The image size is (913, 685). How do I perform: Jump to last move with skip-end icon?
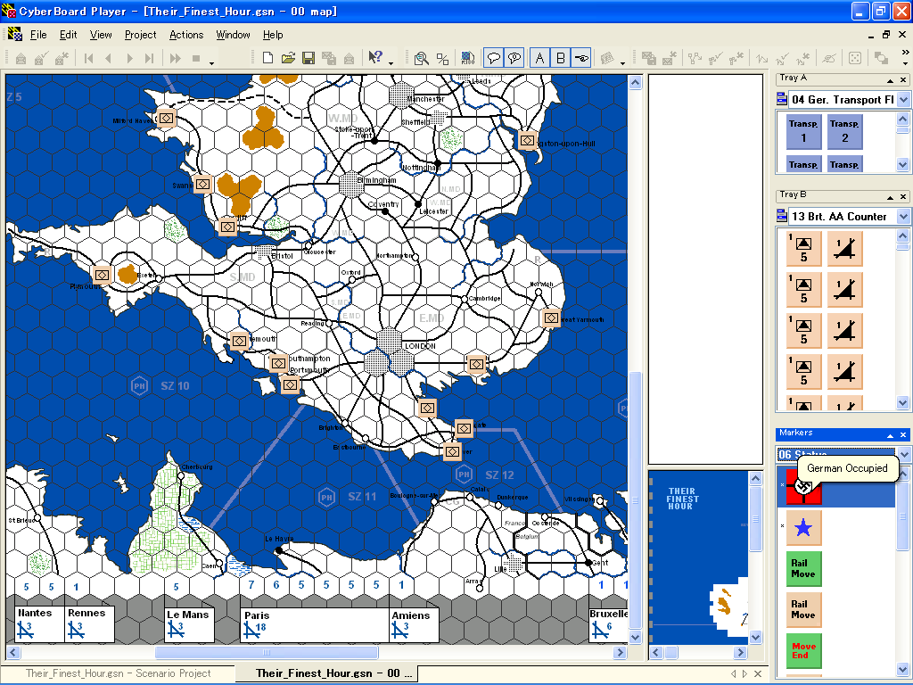149,58
